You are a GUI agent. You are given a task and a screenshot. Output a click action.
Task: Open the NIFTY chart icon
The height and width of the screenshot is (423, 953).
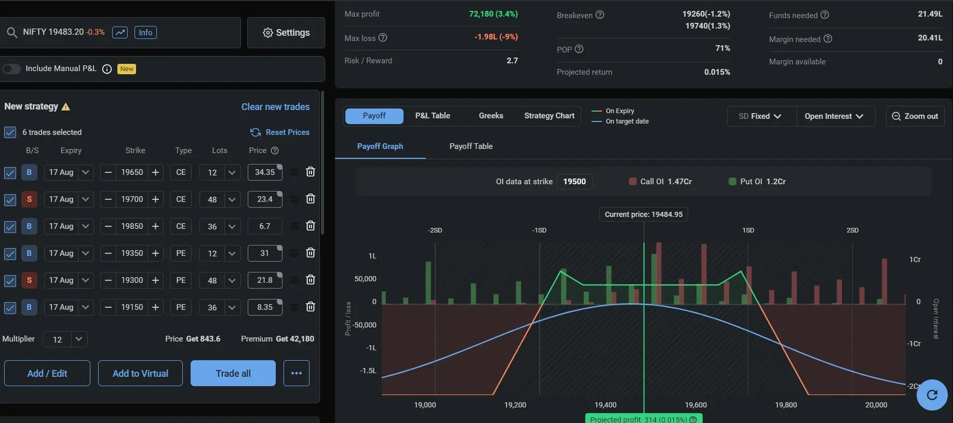[120, 32]
